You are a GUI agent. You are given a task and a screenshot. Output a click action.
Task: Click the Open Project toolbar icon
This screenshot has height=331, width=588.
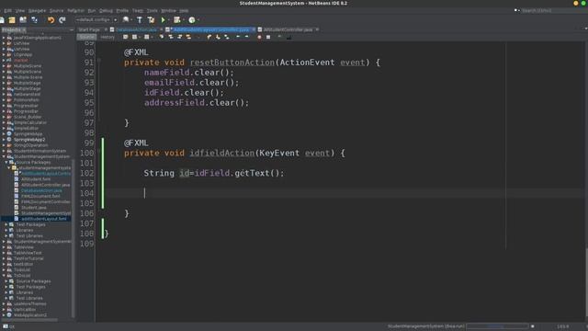tap(23, 20)
